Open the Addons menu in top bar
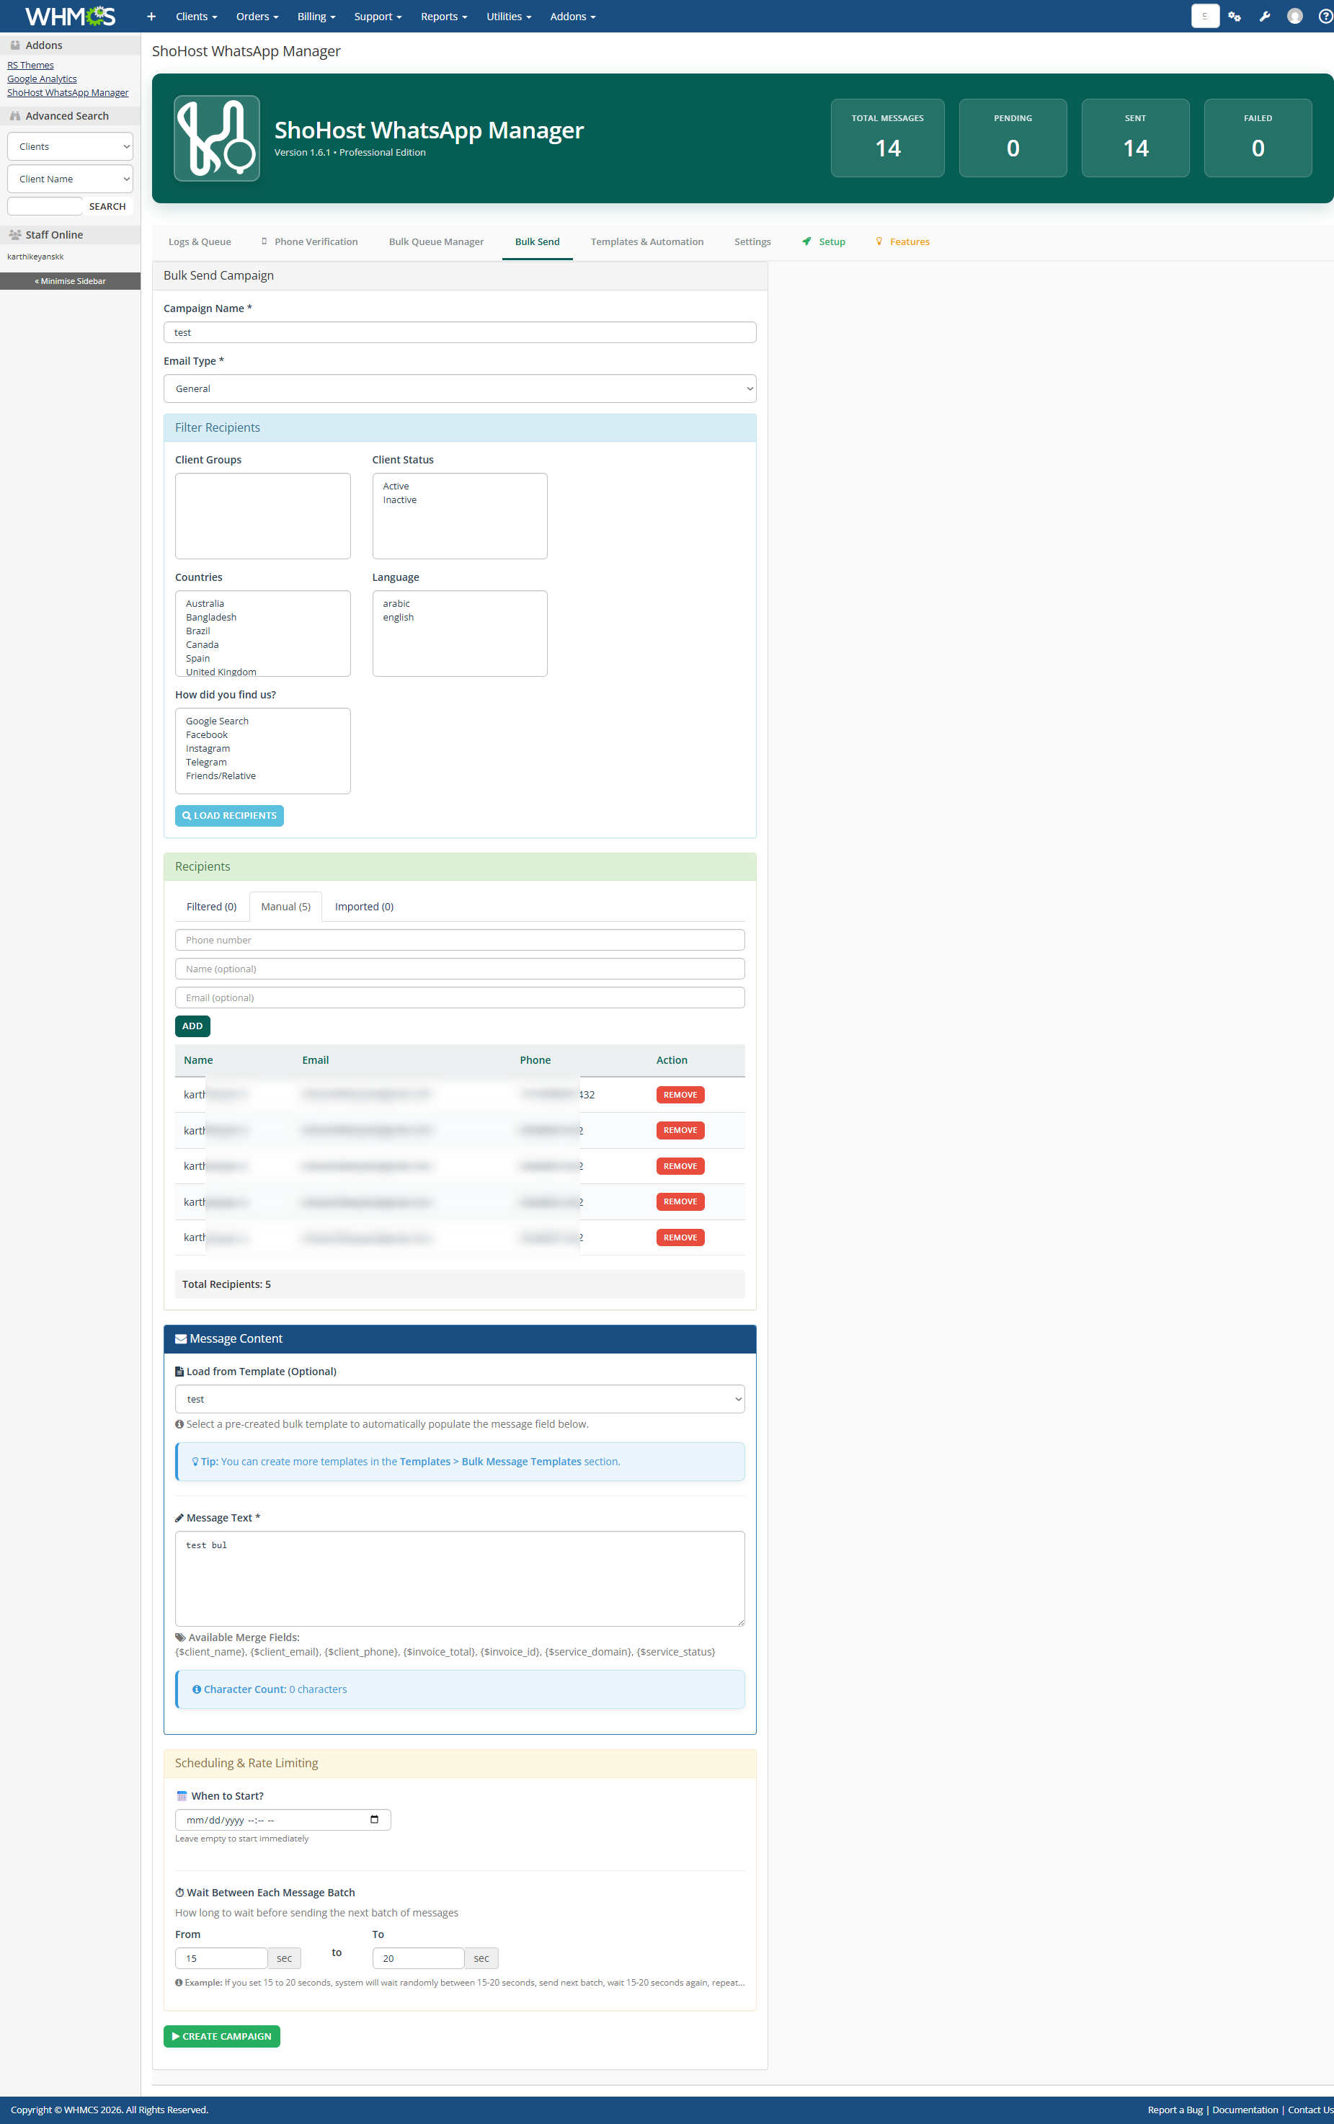The image size is (1334, 2124). coord(573,17)
